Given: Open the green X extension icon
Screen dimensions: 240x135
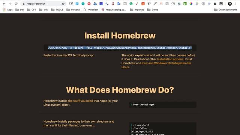Looking at the screenshot, I should [x=185, y=4].
